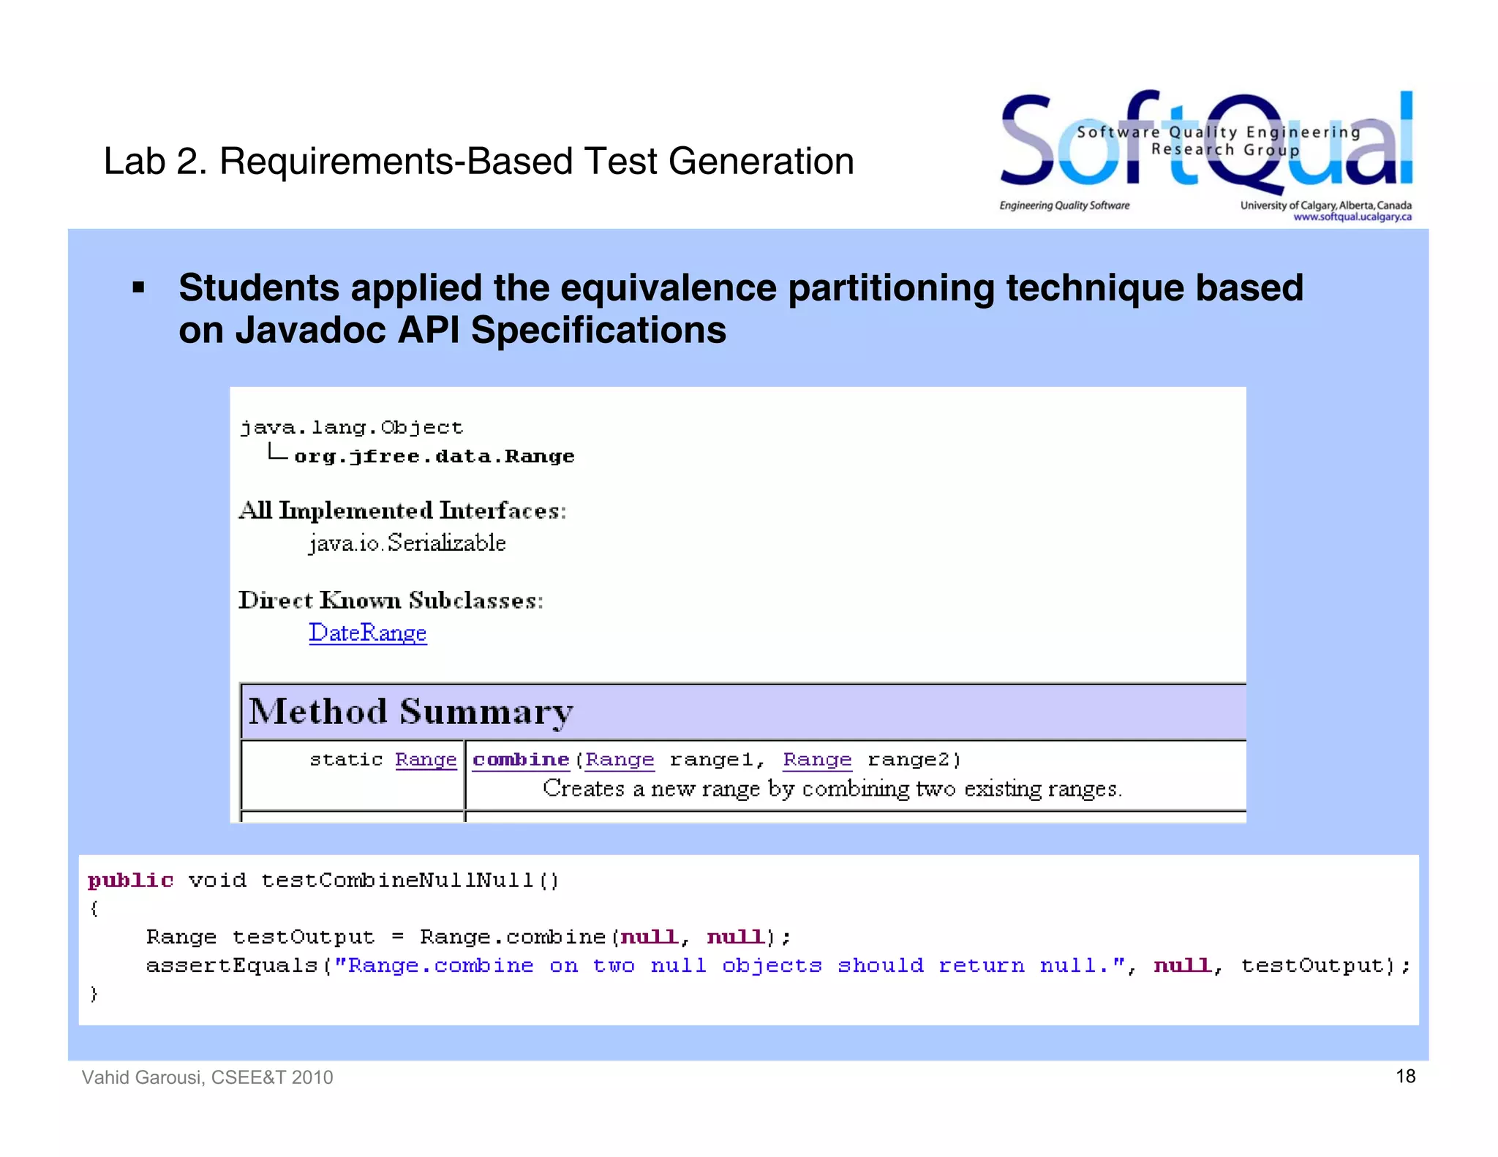Select the Direct Known Subclasses heading
Image resolution: width=1498 pixels, height=1157 pixels.
[391, 600]
